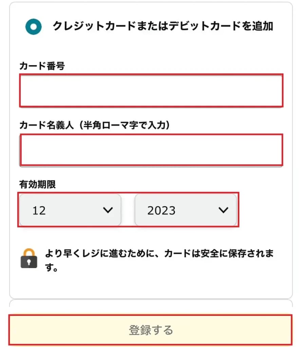Open the expiry month dropdown showing 12

click(70, 210)
